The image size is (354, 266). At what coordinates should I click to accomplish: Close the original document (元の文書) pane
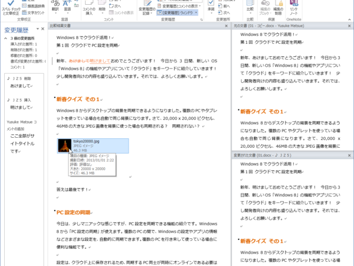click(349, 26)
